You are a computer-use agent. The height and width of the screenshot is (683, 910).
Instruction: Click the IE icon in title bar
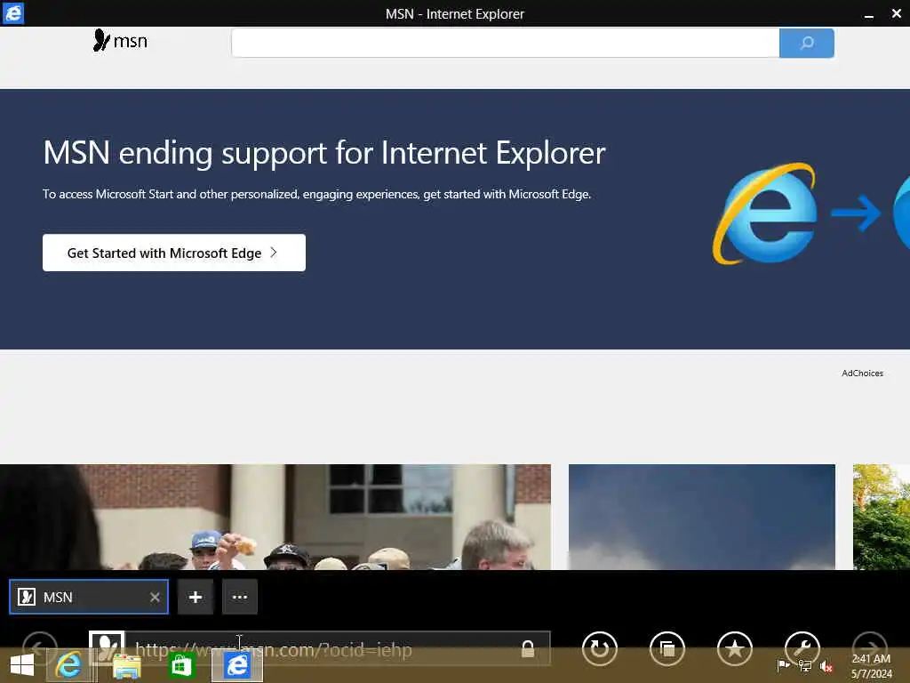click(x=13, y=13)
